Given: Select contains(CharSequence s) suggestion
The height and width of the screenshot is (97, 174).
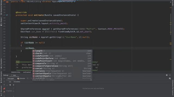Looking at the screenshot, I should pyautogui.click(x=62, y=71).
